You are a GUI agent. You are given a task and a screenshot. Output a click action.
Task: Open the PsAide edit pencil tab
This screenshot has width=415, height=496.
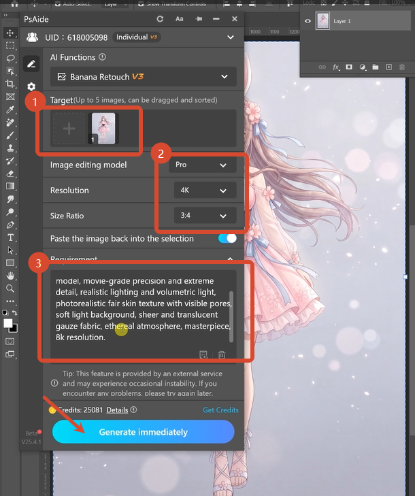coord(31,64)
